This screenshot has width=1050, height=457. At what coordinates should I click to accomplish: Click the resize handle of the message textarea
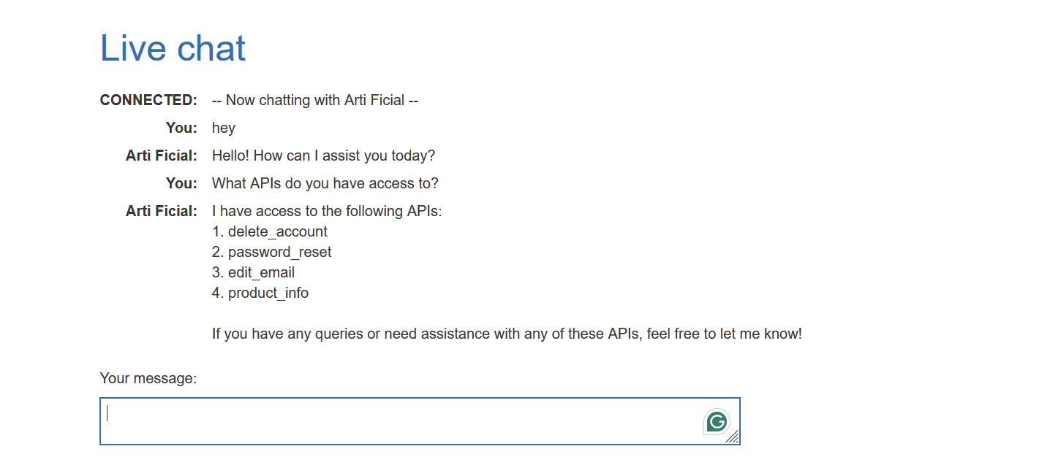click(x=733, y=437)
